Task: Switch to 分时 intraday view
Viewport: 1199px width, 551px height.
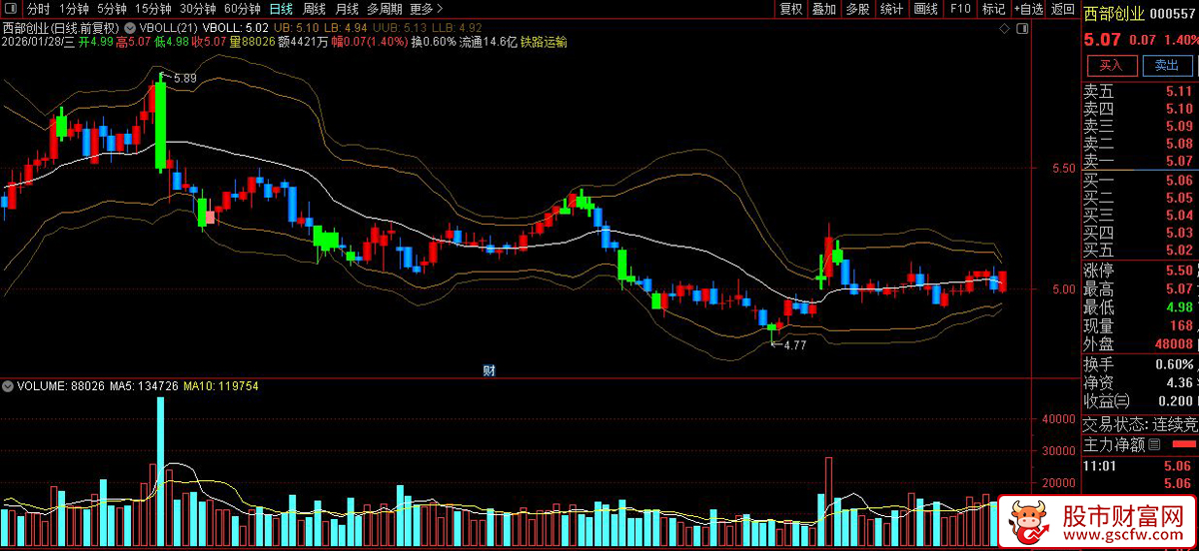Action: [38, 9]
